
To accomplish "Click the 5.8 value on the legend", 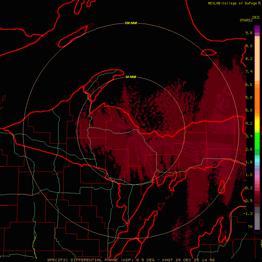I will [249, 98].
